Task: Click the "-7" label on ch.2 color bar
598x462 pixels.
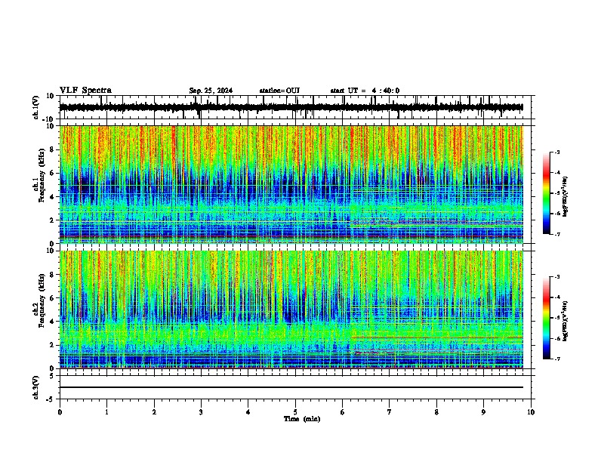Action: coord(556,359)
